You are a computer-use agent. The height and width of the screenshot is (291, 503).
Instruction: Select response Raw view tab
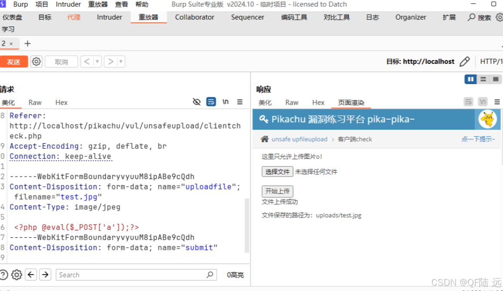coord(292,102)
